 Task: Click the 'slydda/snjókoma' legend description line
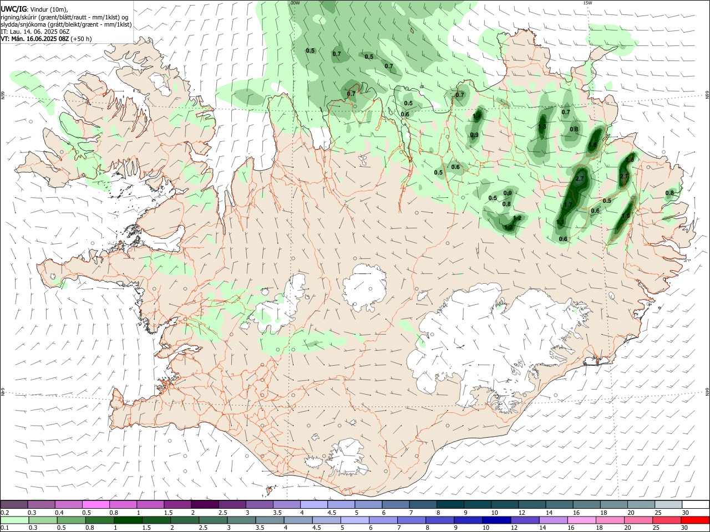click(66, 24)
